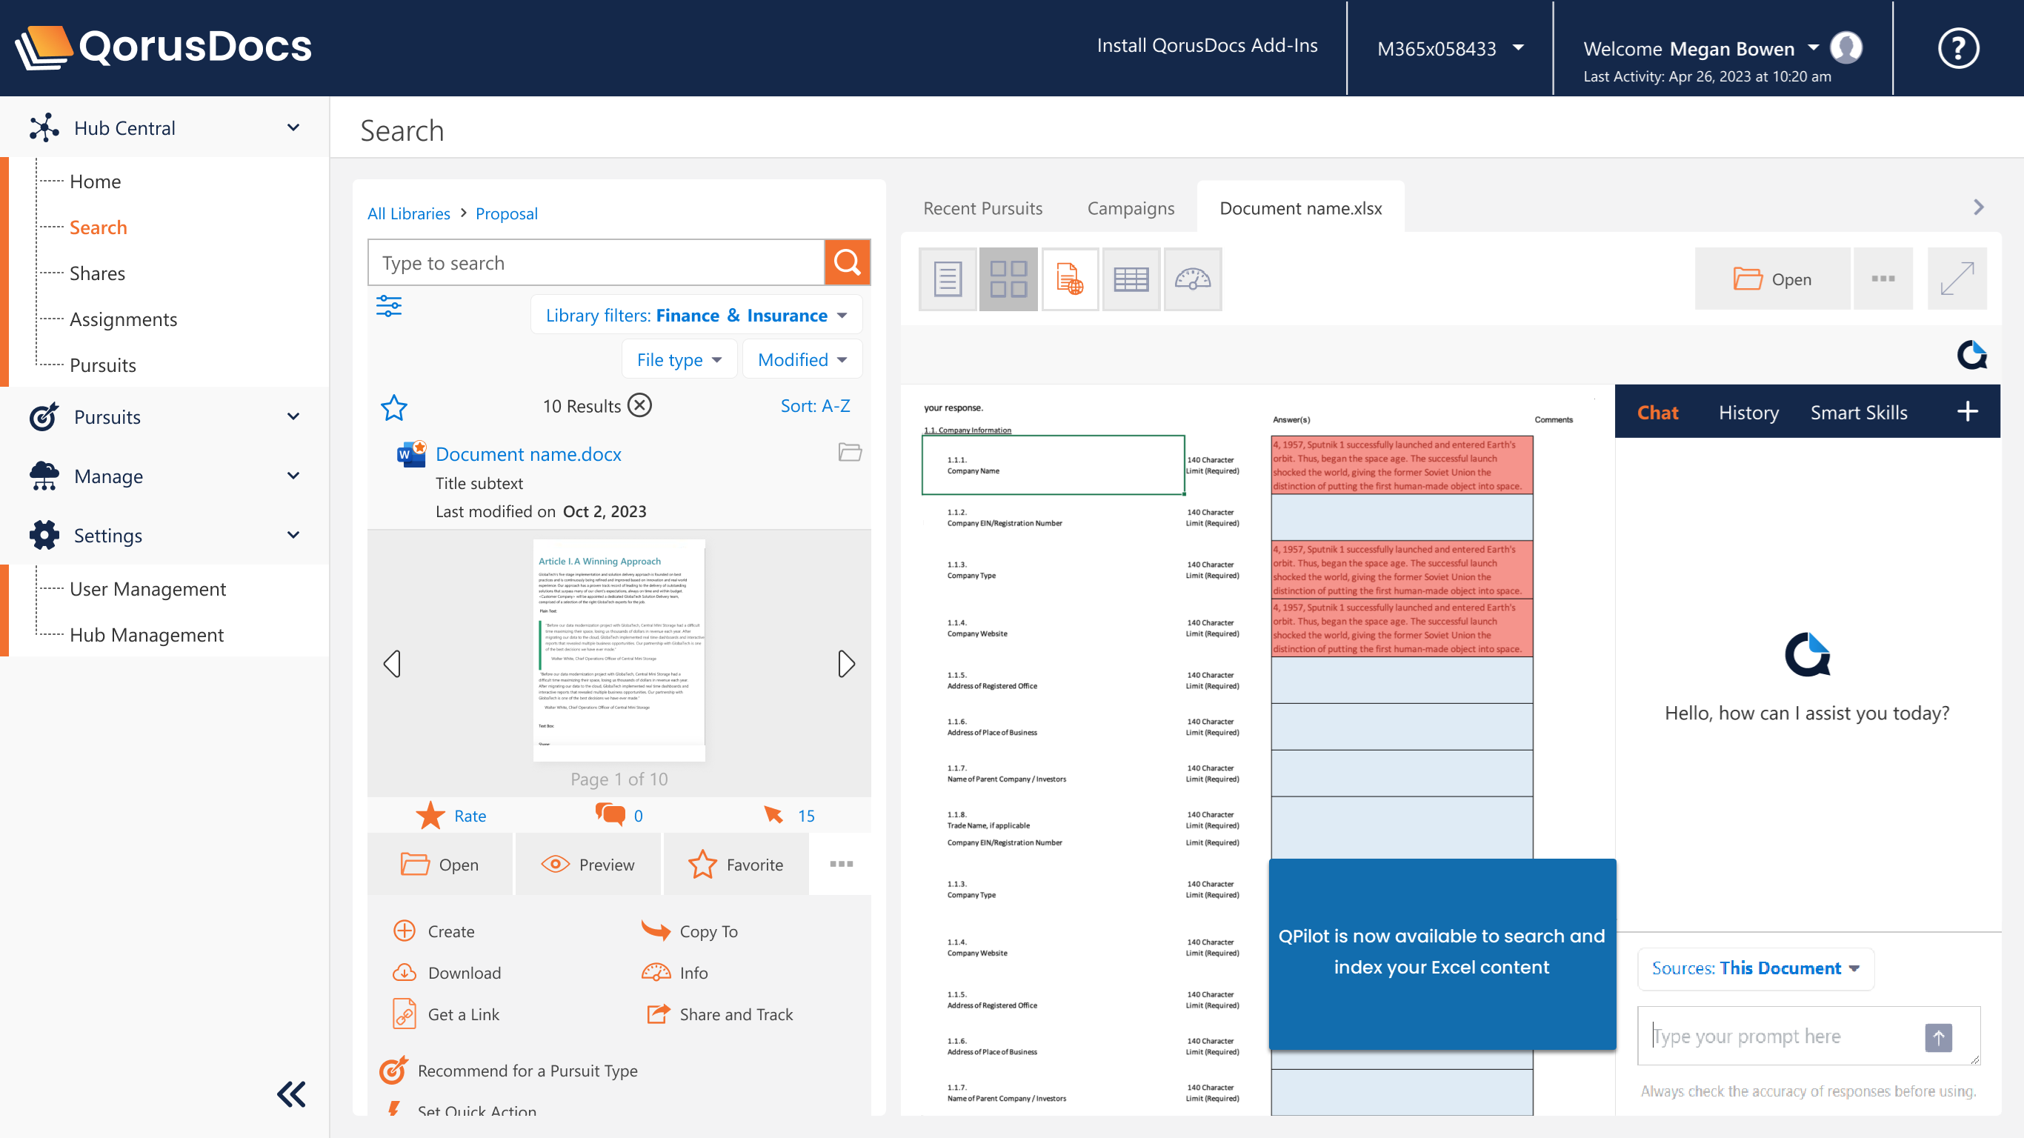Switch to the History tab
Image resolution: width=2024 pixels, height=1138 pixels.
(x=1748, y=413)
